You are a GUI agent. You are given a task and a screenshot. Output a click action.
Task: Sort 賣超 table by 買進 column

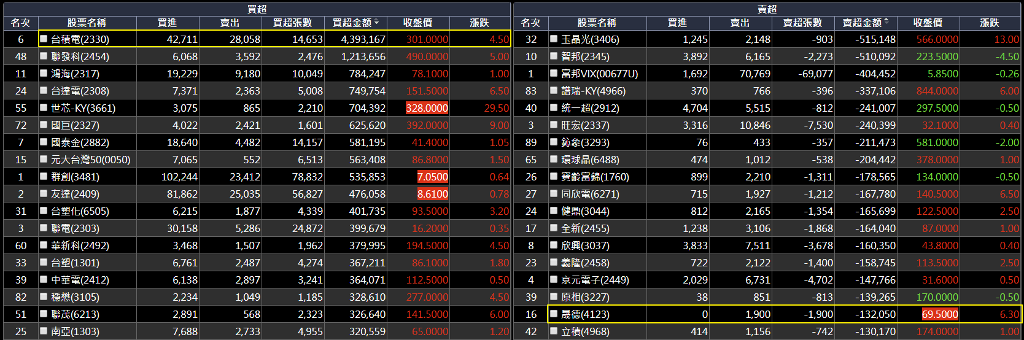coord(677,23)
